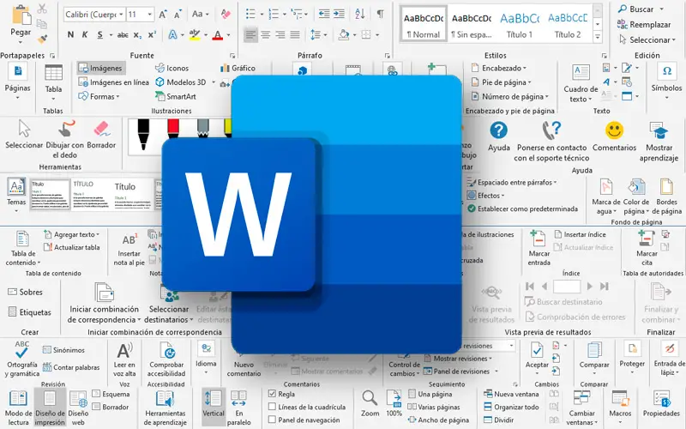Apply the Título 2 style

pos(568,26)
